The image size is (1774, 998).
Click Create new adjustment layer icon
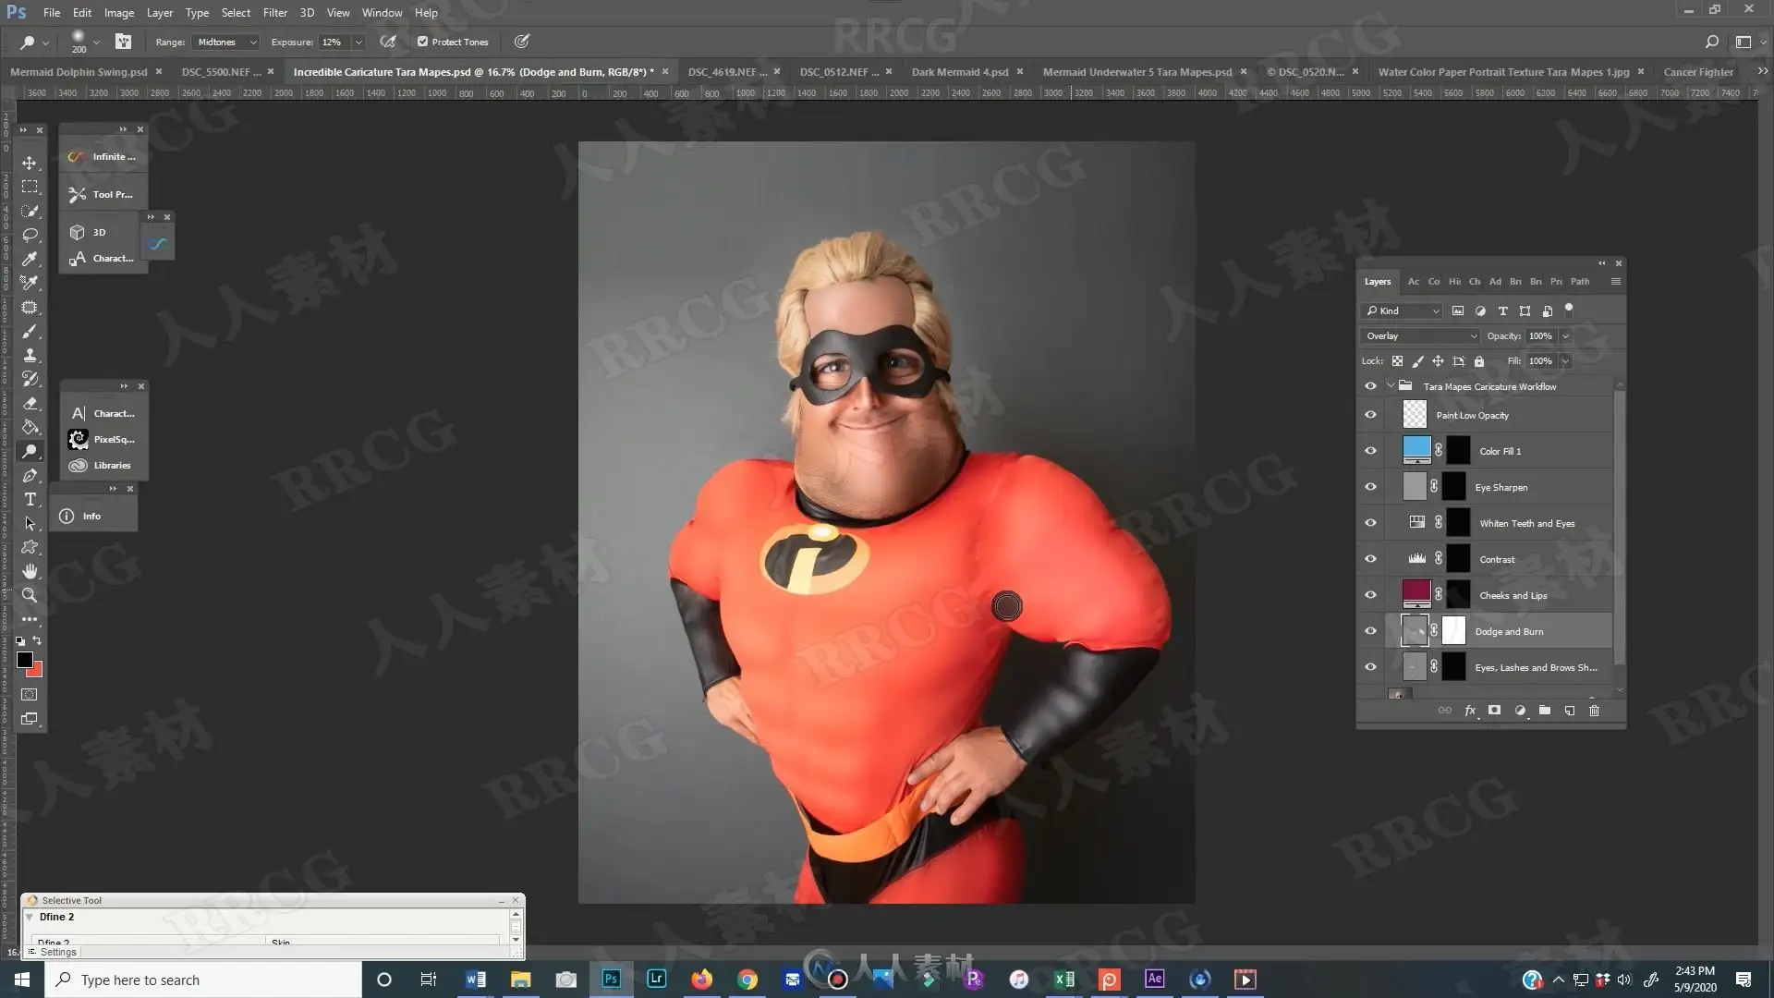click(1520, 711)
